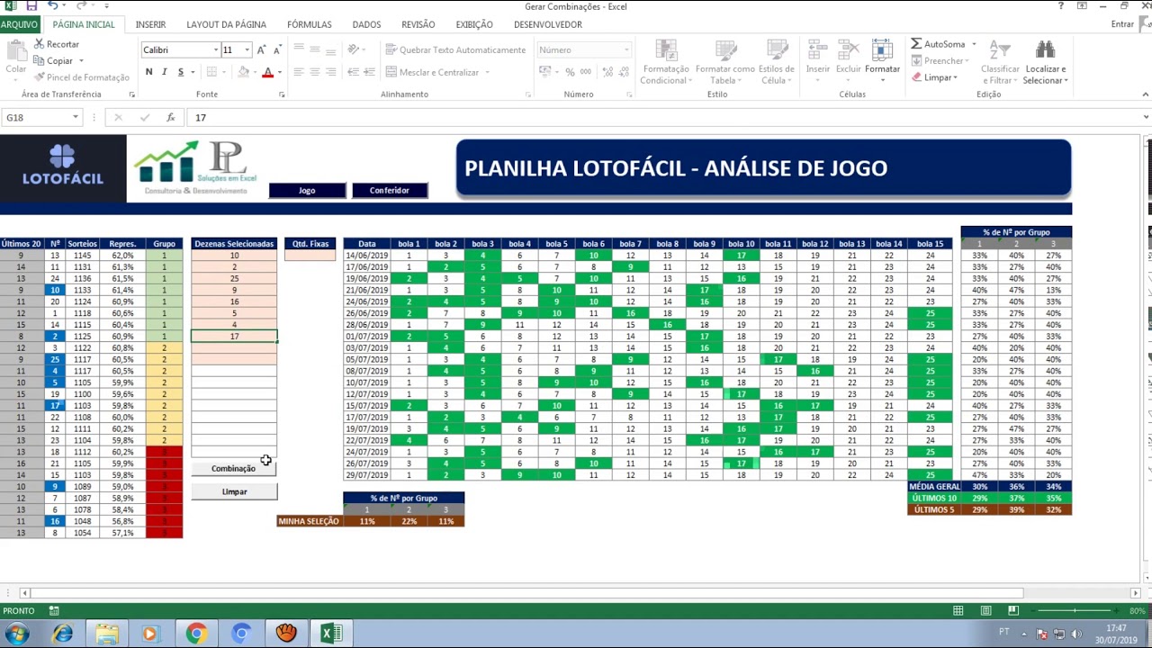Click Quebrar Texto Automaticamente
Image resolution: width=1152 pixels, height=648 pixels.
(455, 50)
